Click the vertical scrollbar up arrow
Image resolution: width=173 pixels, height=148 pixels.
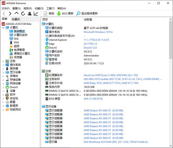[x=171, y=19]
